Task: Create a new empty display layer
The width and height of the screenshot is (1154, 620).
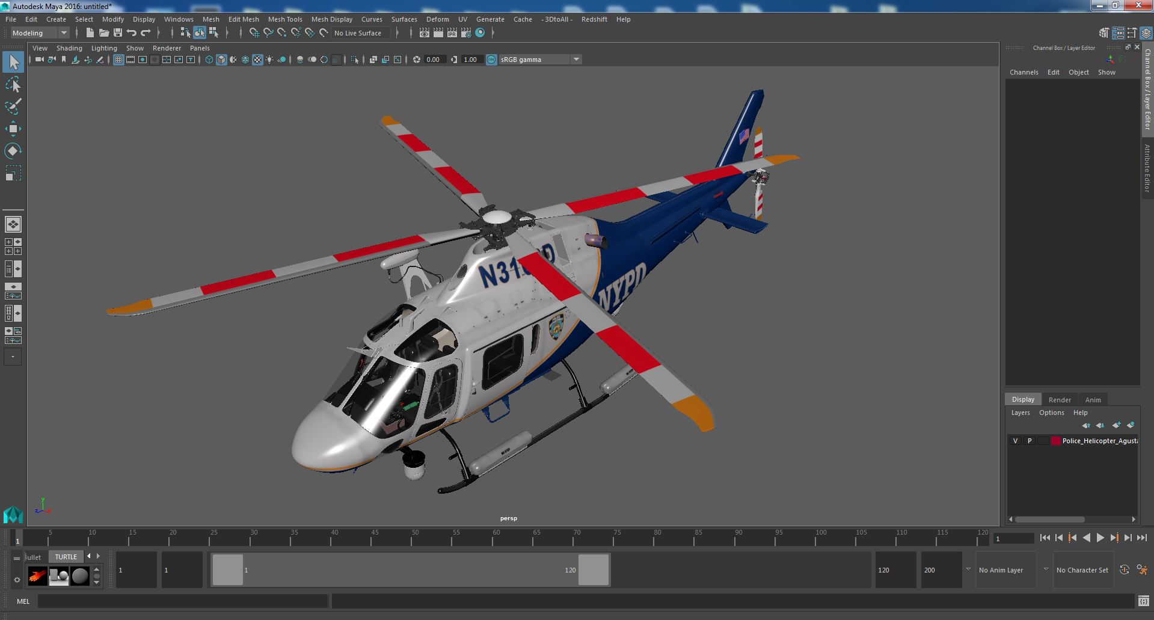Action: (x=1116, y=425)
